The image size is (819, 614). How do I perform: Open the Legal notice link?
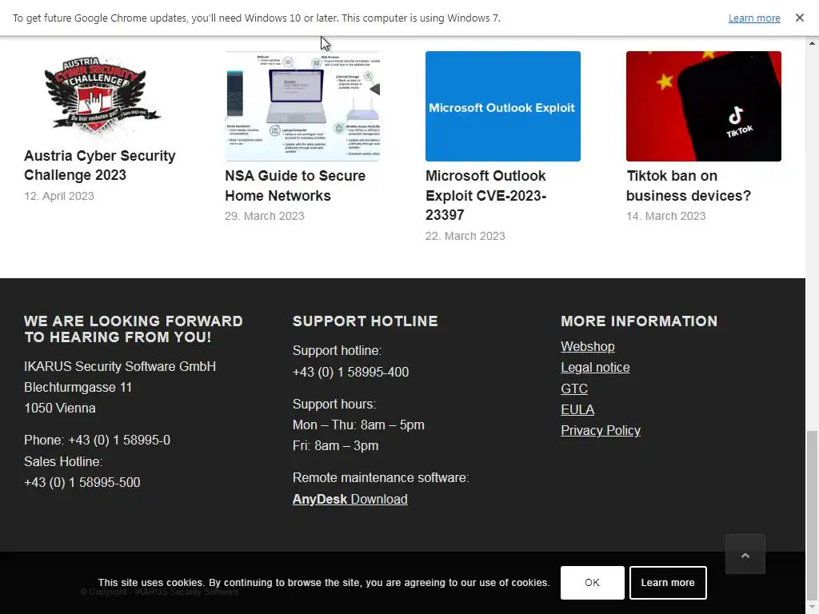tap(595, 368)
